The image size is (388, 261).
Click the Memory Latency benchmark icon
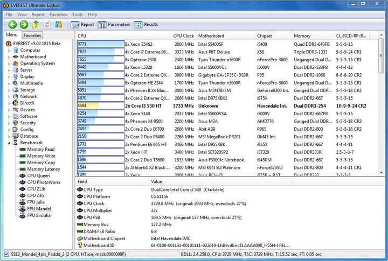point(23,169)
